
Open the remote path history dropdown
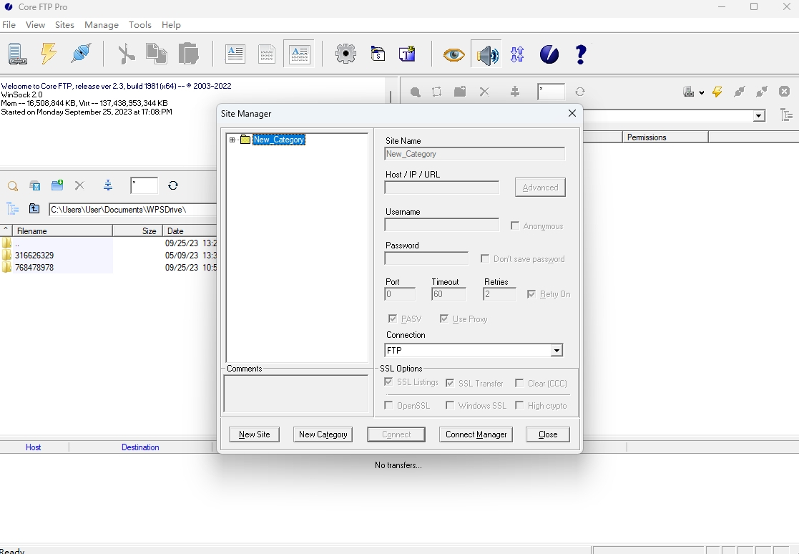pyautogui.click(x=758, y=115)
